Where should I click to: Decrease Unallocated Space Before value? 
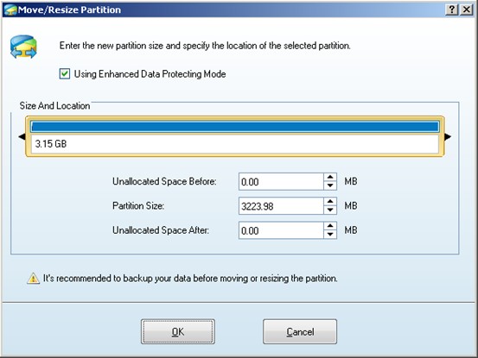click(330, 185)
